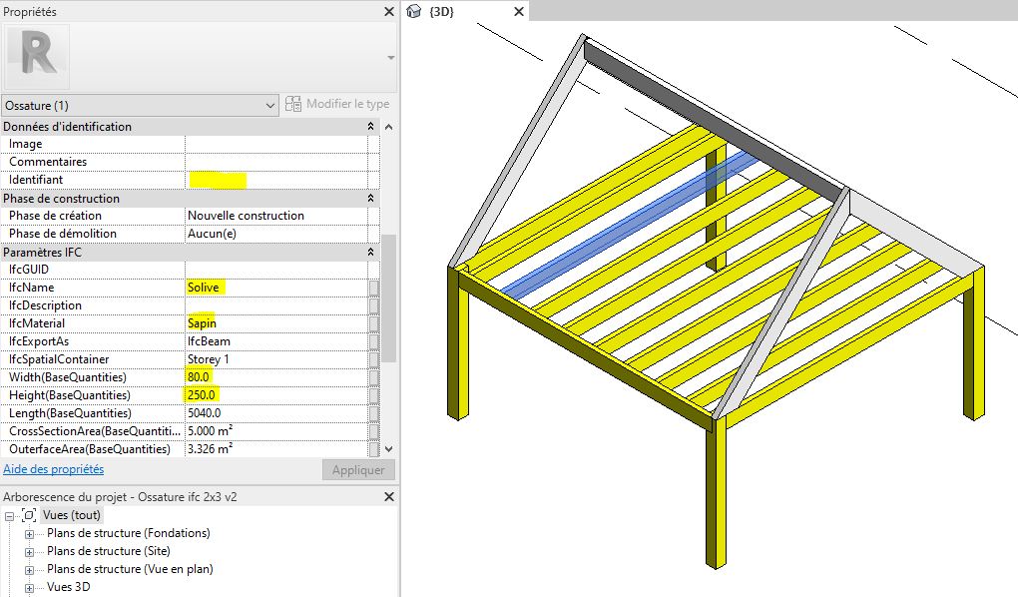
Task: Expand the Vues 3D tree node
Action: coord(29,588)
